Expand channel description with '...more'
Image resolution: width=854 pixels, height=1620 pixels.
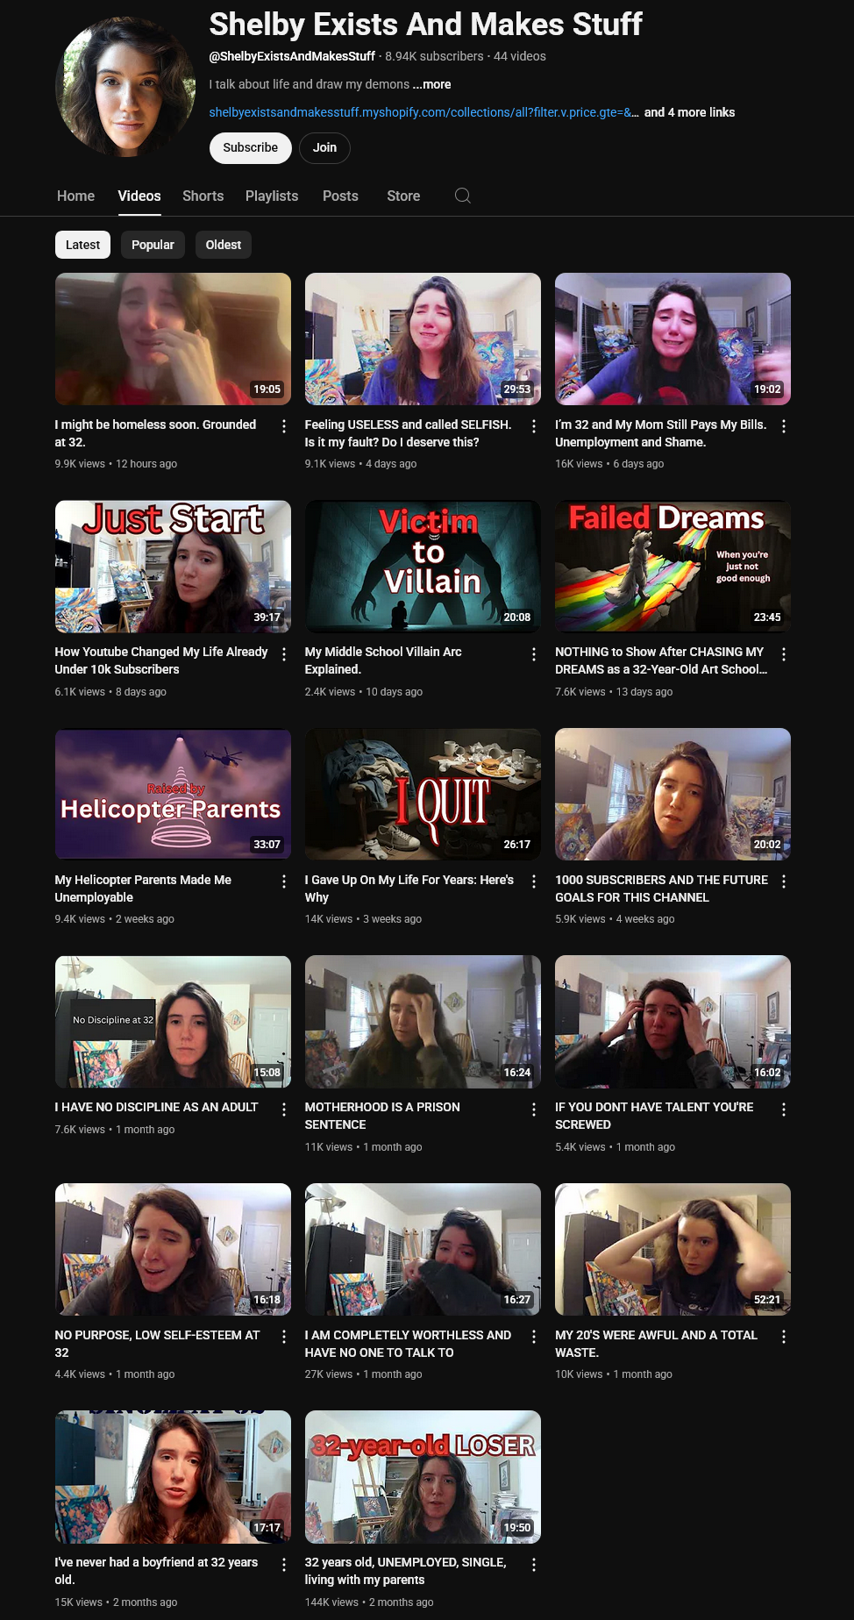(x=432, y=84)
